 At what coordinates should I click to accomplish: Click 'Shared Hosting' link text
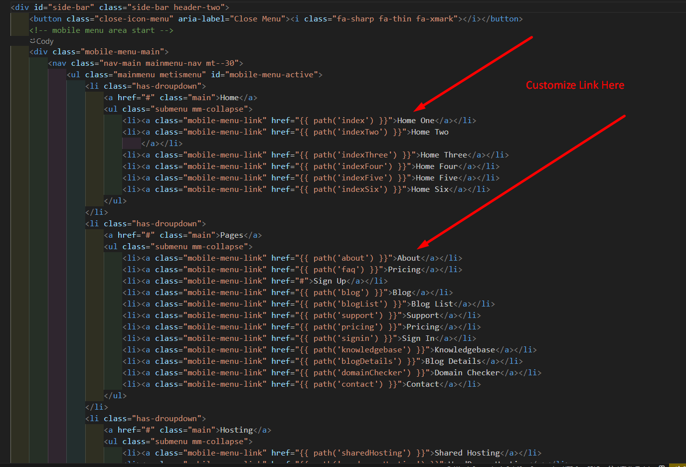(467, 453)
